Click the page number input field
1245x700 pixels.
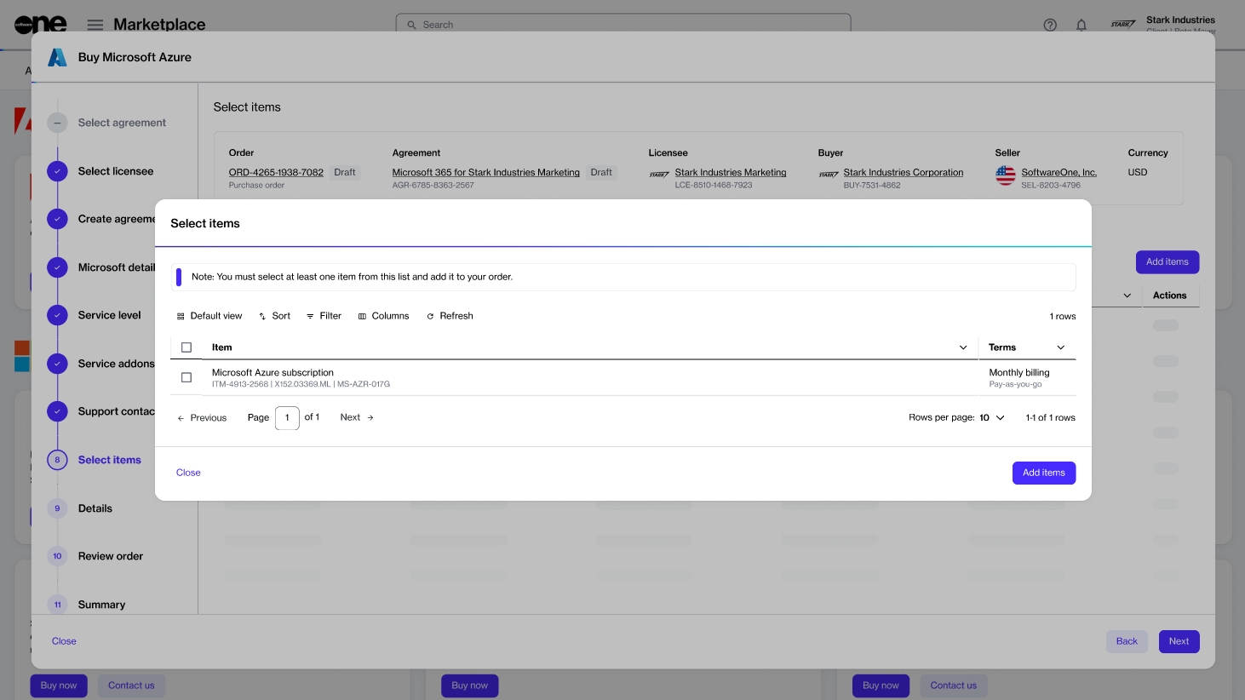point(287,418)
